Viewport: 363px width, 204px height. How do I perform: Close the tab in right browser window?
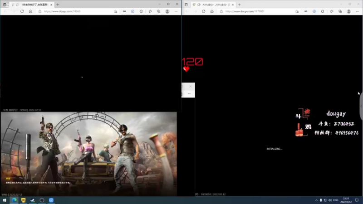pos(233,5)
